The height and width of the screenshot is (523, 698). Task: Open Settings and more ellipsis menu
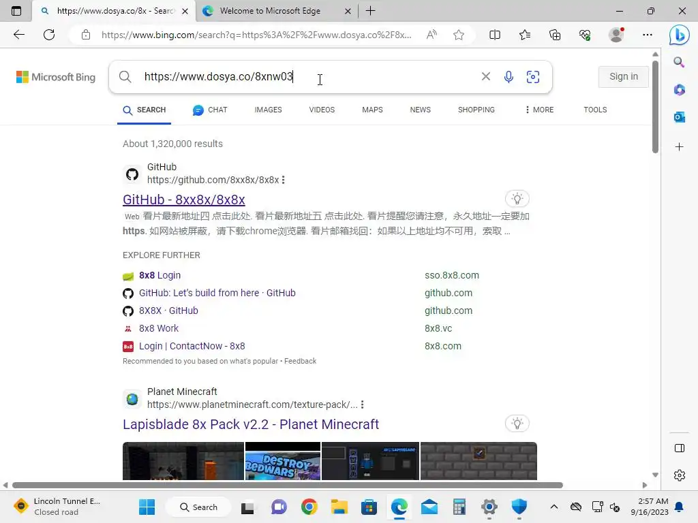648,35
